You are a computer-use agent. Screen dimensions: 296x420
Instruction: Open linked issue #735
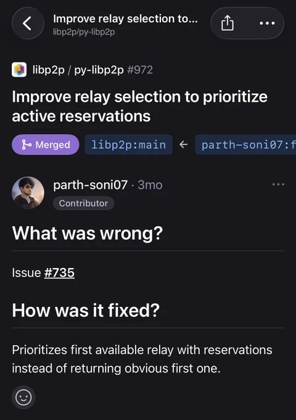click(x=59, y=272)
